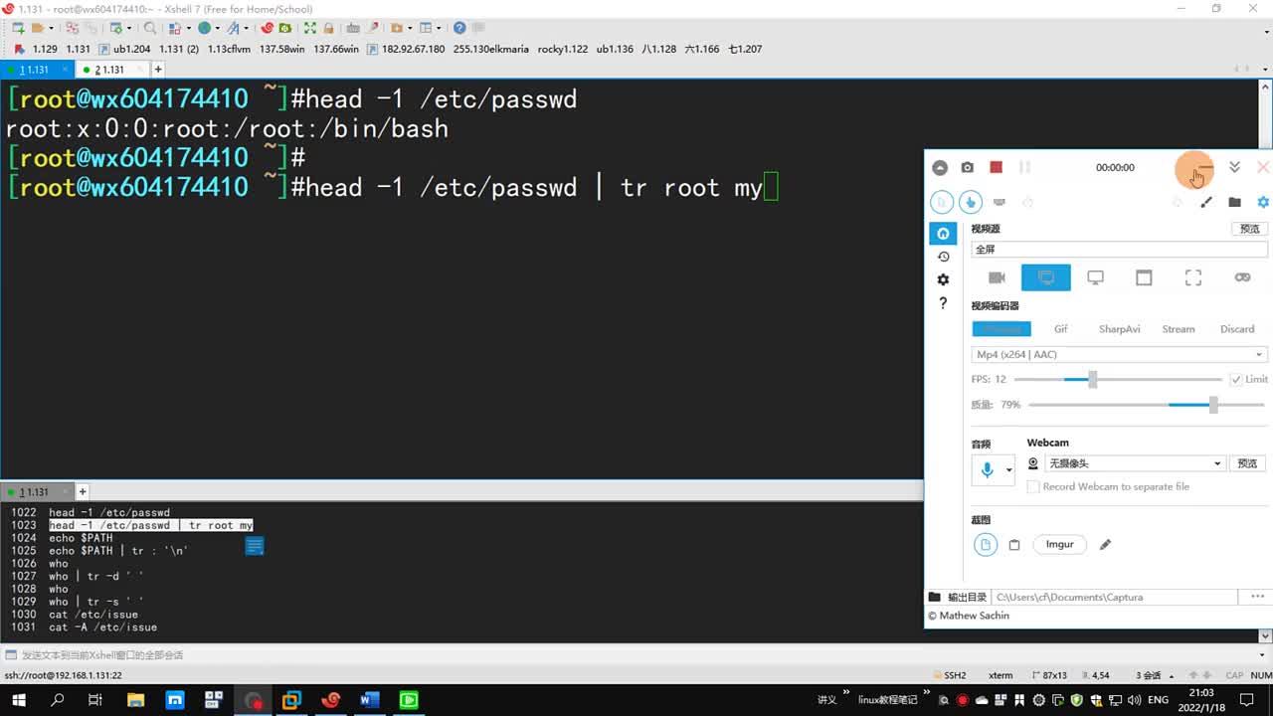The height and width of the screenshot is (716, 1273).
Task: Click the blue help question mark icon
Action: [x=459, y=28]
